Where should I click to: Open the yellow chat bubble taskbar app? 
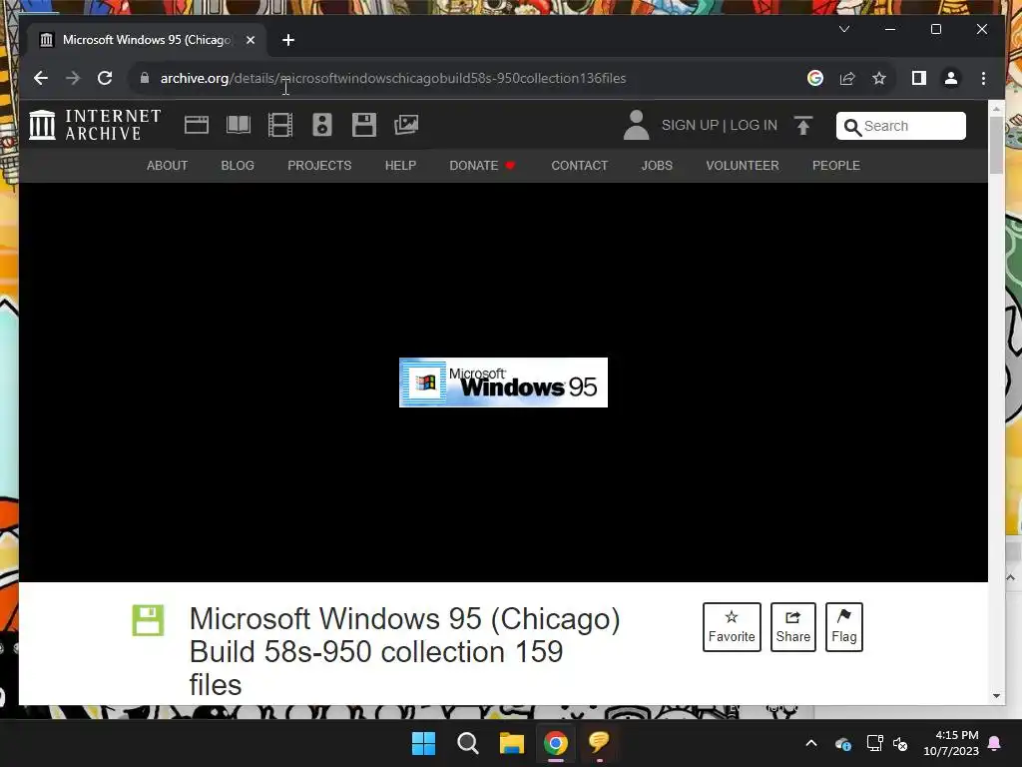pos(599,742)
